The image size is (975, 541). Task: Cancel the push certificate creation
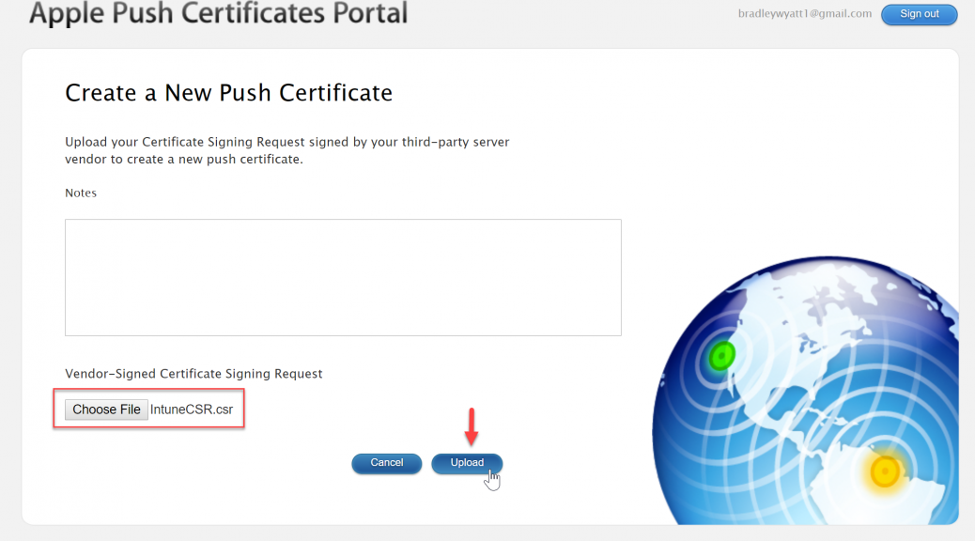coord(387,463)
